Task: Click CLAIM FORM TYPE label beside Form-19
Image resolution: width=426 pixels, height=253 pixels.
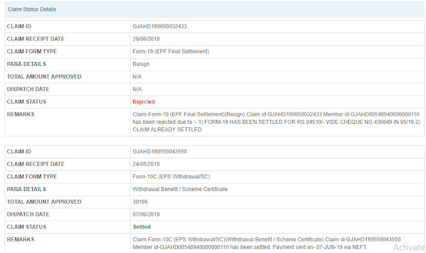Action: coord(32,51)
